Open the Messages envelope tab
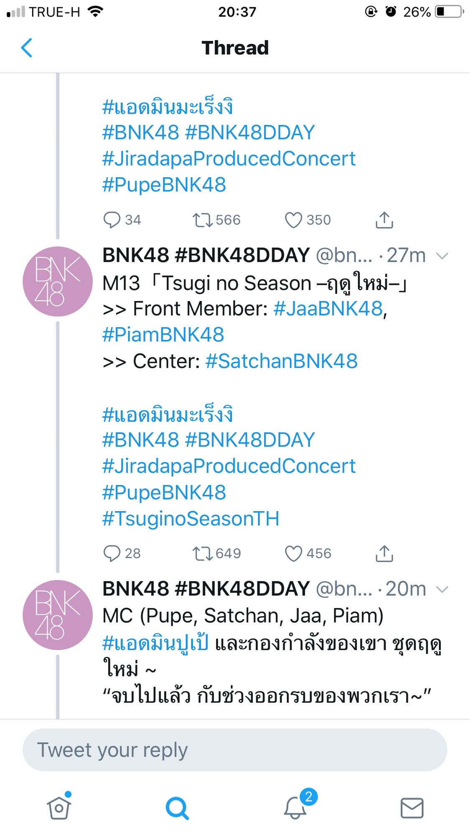 (412, 808)
